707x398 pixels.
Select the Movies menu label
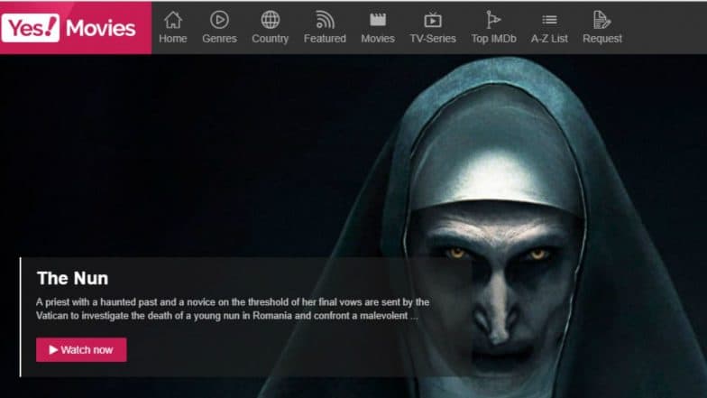(x=378, y=39)
